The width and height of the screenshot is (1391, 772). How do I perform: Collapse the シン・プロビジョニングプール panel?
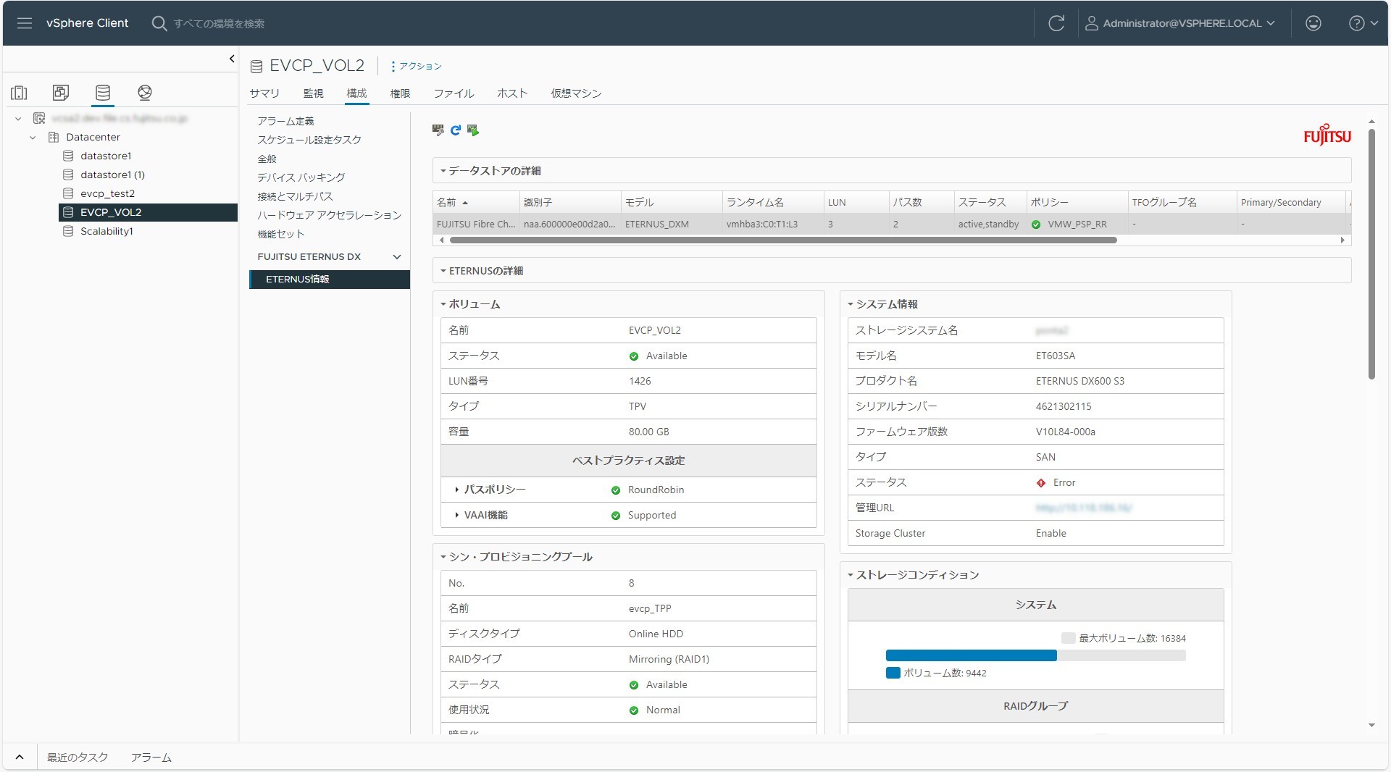(443, 557)
